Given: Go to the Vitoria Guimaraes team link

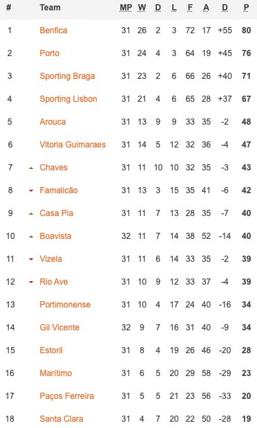Looking at the screenshot, I should point(73,145).
